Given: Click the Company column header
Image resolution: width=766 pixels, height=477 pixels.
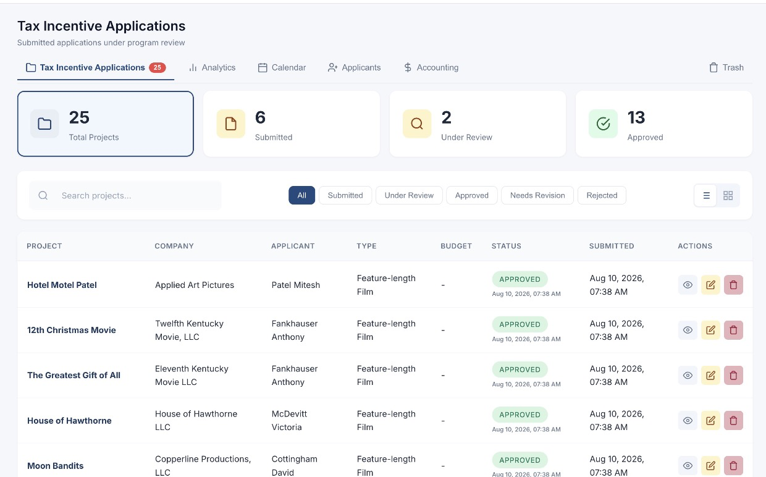Looking at the screenshot, I should [174, 246].
